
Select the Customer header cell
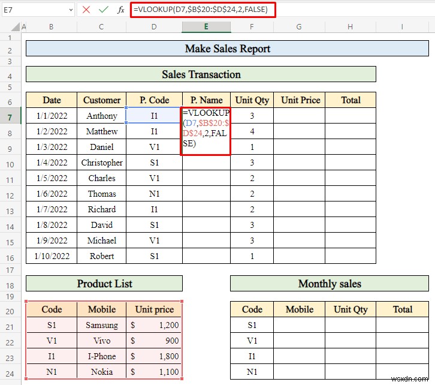101,100
